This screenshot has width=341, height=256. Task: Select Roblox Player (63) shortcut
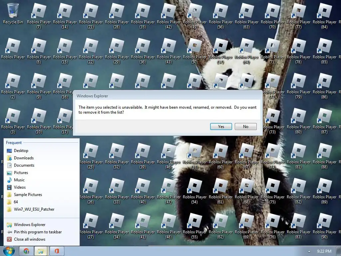click(x=247, y=16)
